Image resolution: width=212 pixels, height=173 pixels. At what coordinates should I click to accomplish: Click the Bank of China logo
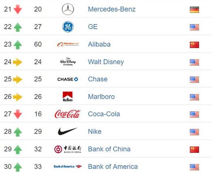[x=68, y=149]
